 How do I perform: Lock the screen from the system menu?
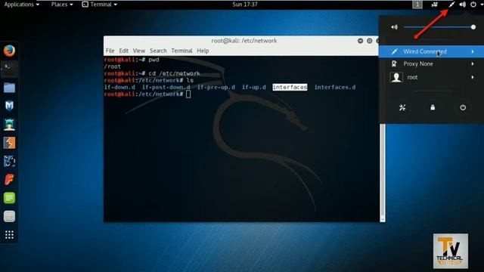click(433, 107)
